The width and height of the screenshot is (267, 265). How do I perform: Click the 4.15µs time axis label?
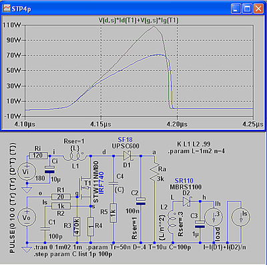tap(101, 124)
